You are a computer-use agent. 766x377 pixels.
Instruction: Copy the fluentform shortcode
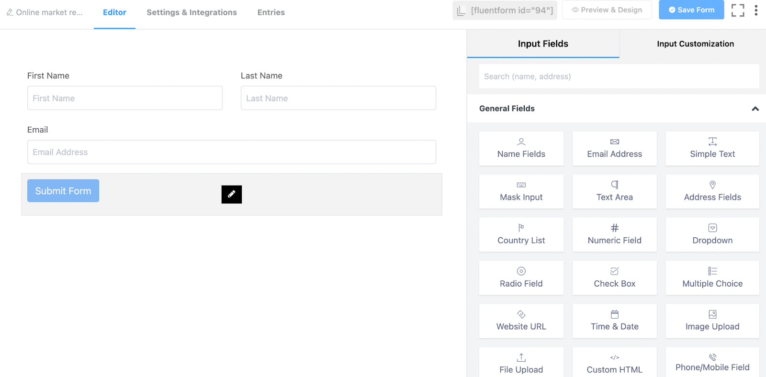click(x=505, y=11)
